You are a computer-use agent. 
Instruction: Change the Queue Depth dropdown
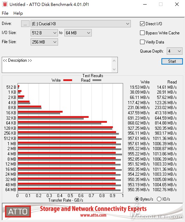click(x=174, y=51)
